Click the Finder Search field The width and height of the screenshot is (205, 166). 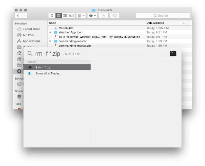163,16
